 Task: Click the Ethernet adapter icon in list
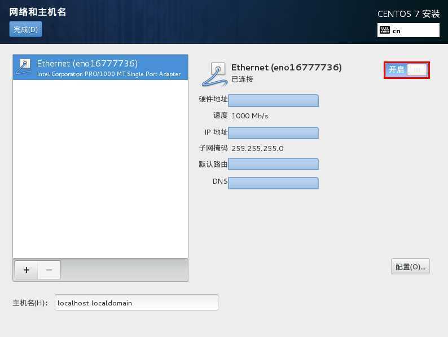point(24,67)
